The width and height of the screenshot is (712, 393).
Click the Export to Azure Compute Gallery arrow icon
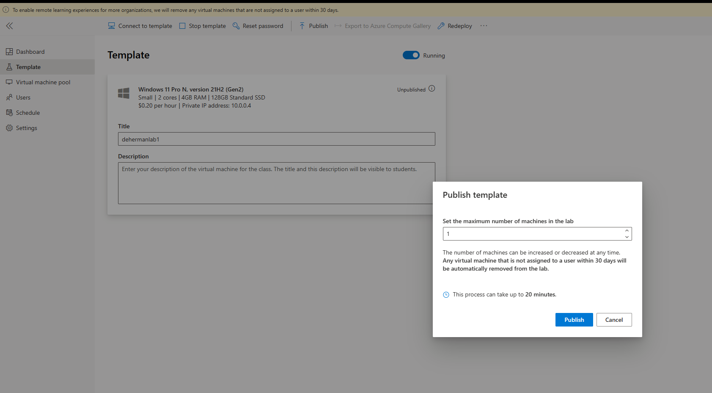[338, 26]
